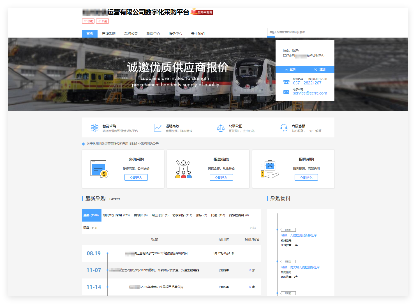The width and height of the screenshot is (416, 304).
Task: Click the 专属客服 headset icon
Action: [284, 128]
